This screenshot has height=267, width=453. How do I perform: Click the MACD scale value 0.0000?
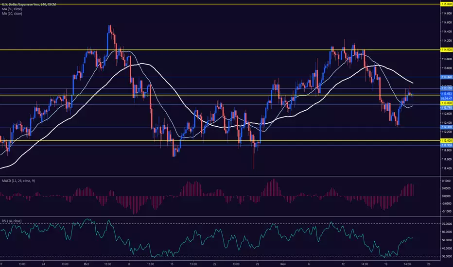446,196
